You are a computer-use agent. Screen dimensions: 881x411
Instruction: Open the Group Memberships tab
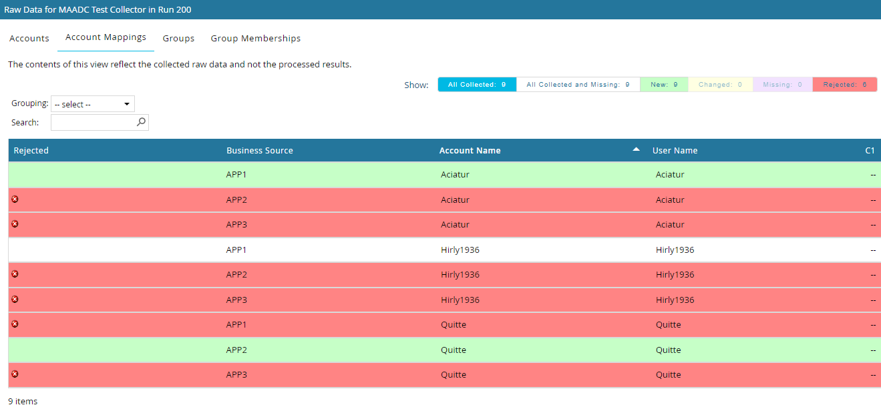click(255, 39)
